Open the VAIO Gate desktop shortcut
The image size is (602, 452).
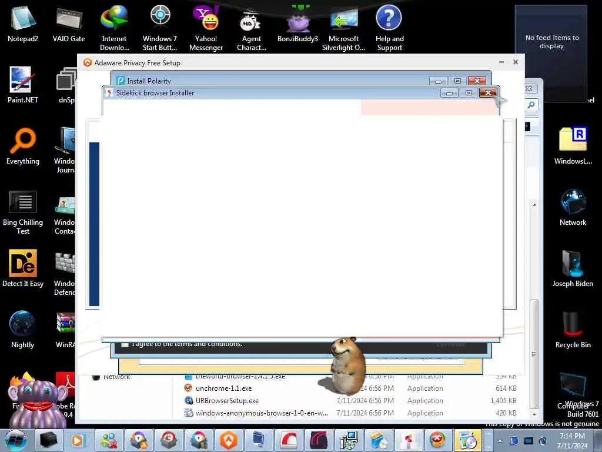click(x=69, y=23)
